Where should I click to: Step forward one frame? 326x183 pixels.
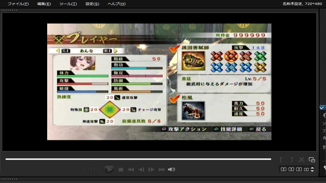coord(151,170)
